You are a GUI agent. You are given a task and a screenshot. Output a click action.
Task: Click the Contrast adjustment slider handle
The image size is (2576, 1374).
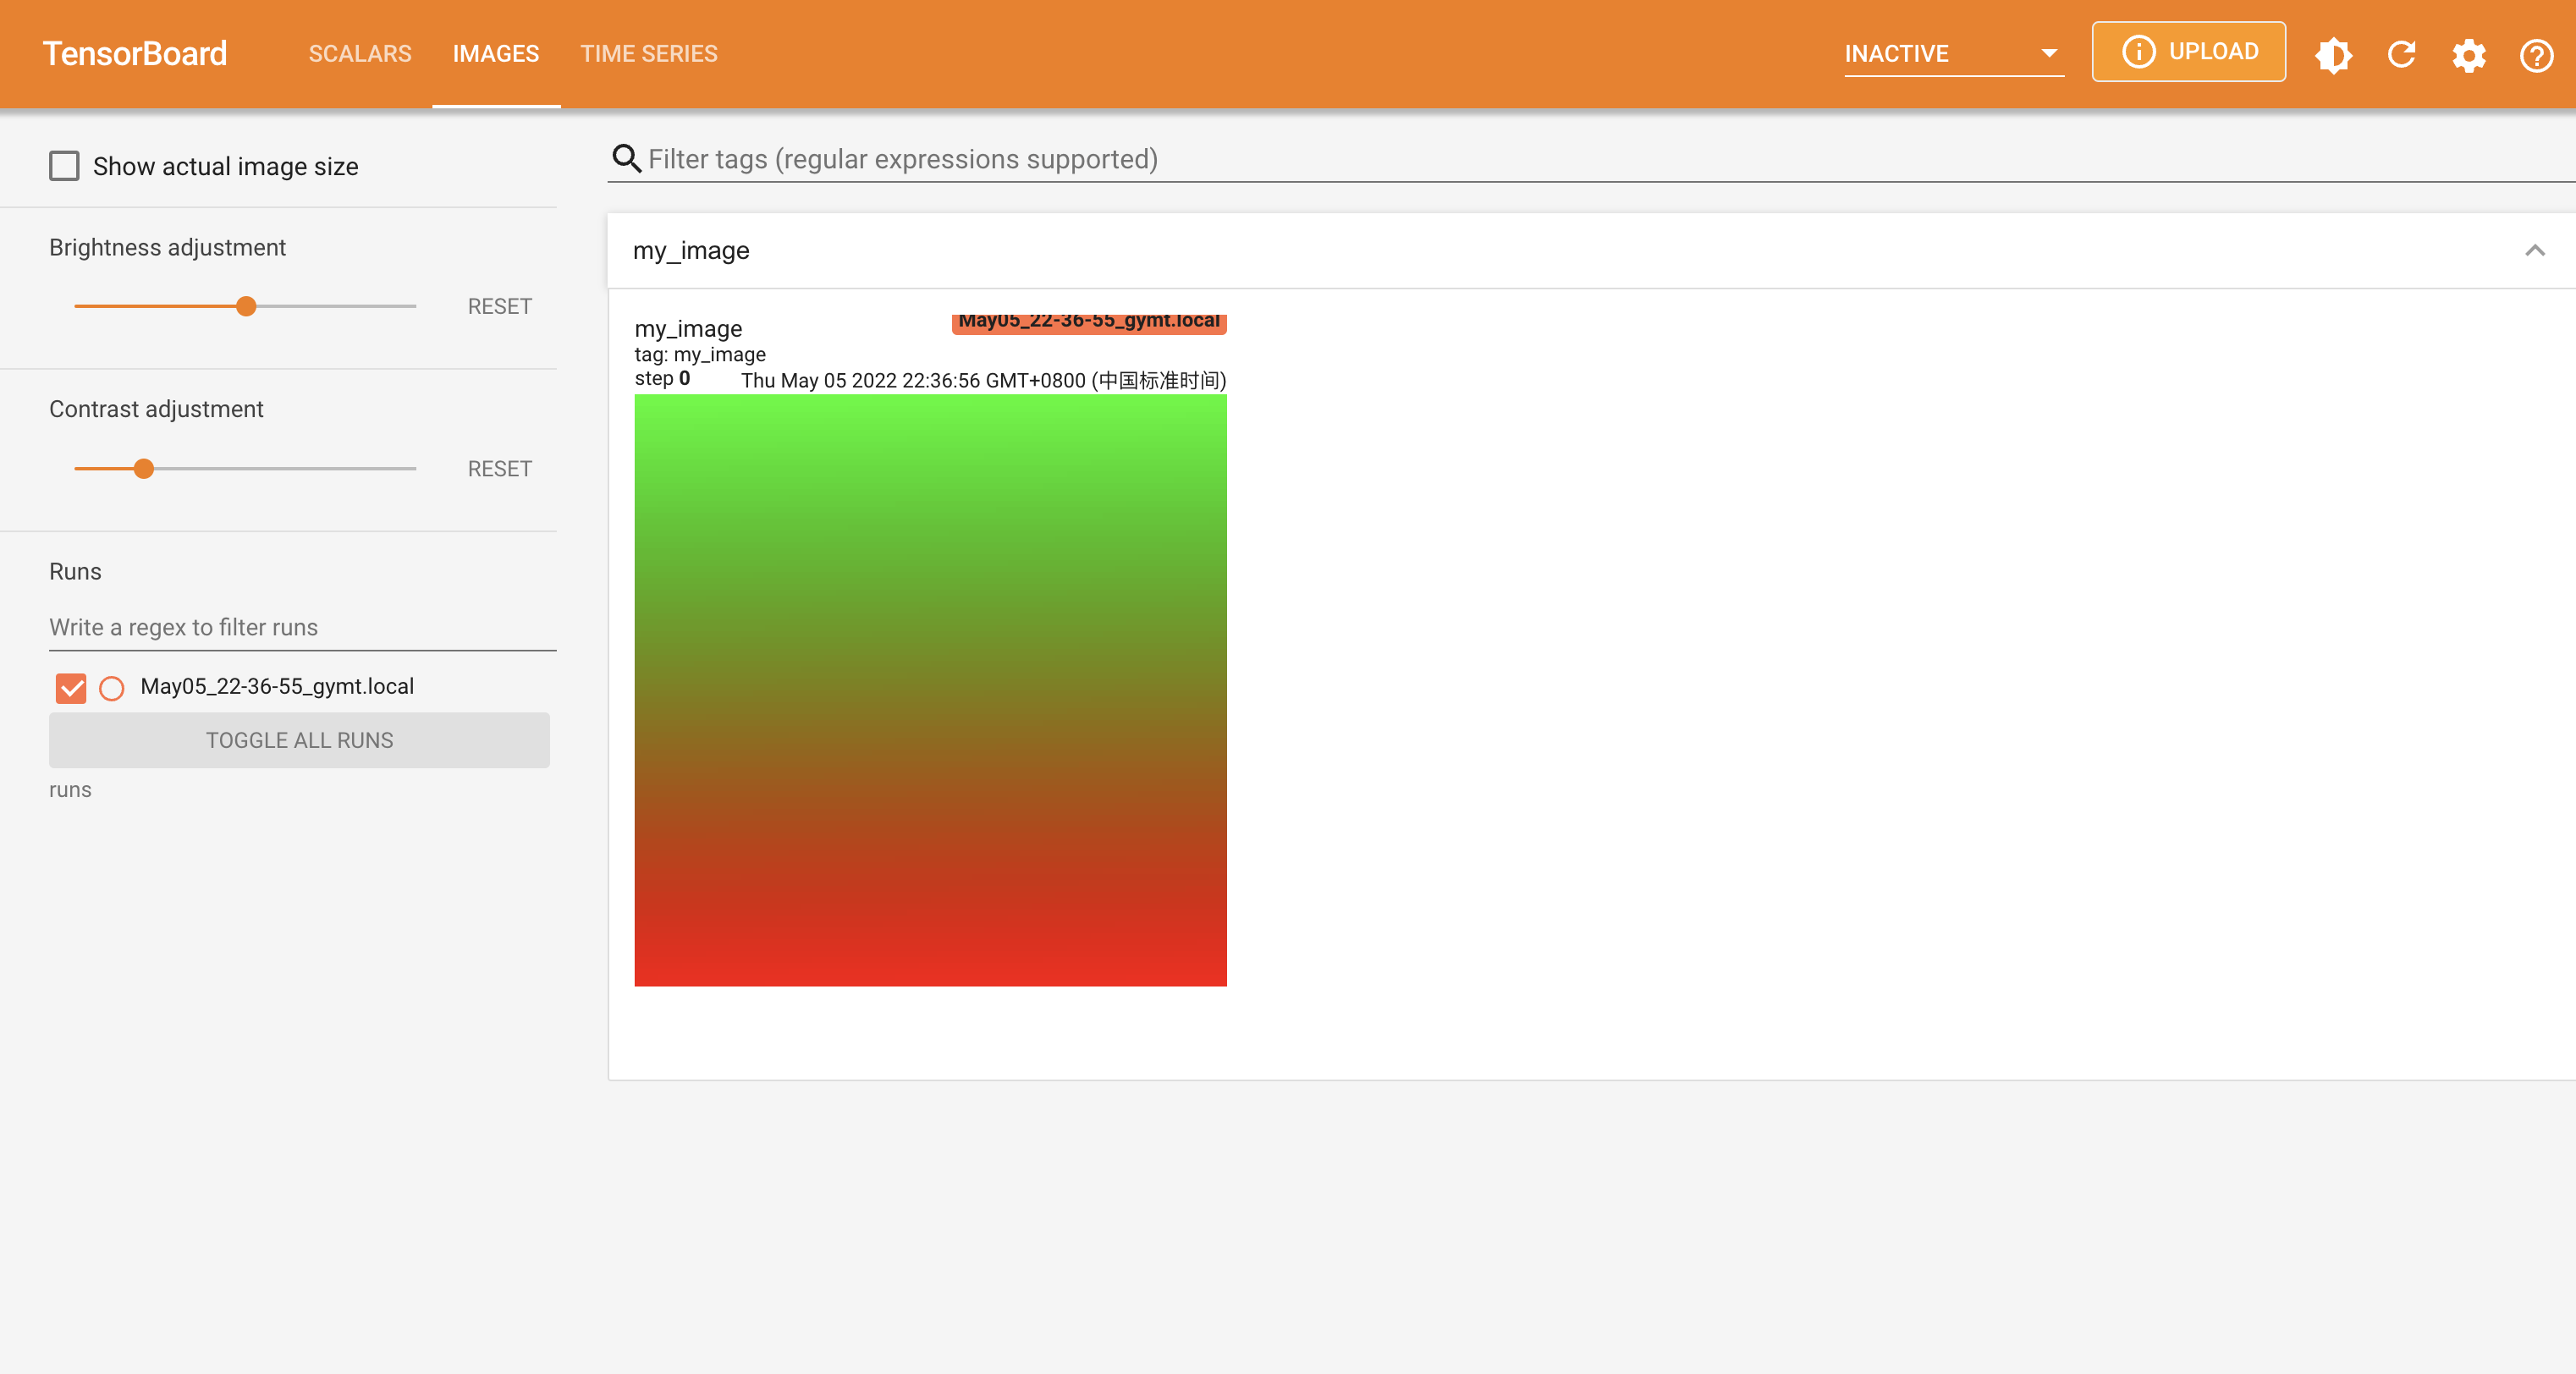[x=144, y=468]
